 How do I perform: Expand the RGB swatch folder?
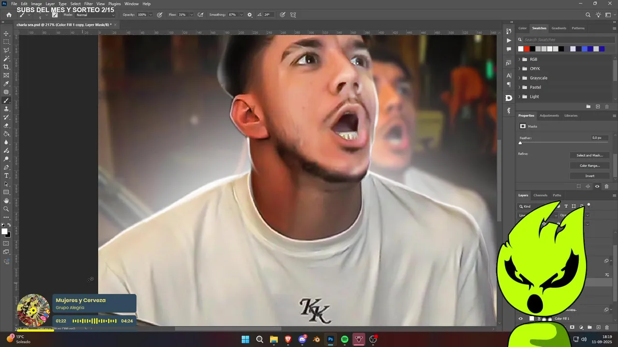click(x=520, y=59)
